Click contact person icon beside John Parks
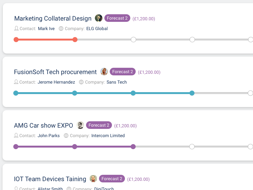253x190 pixels. click(16, 136)
